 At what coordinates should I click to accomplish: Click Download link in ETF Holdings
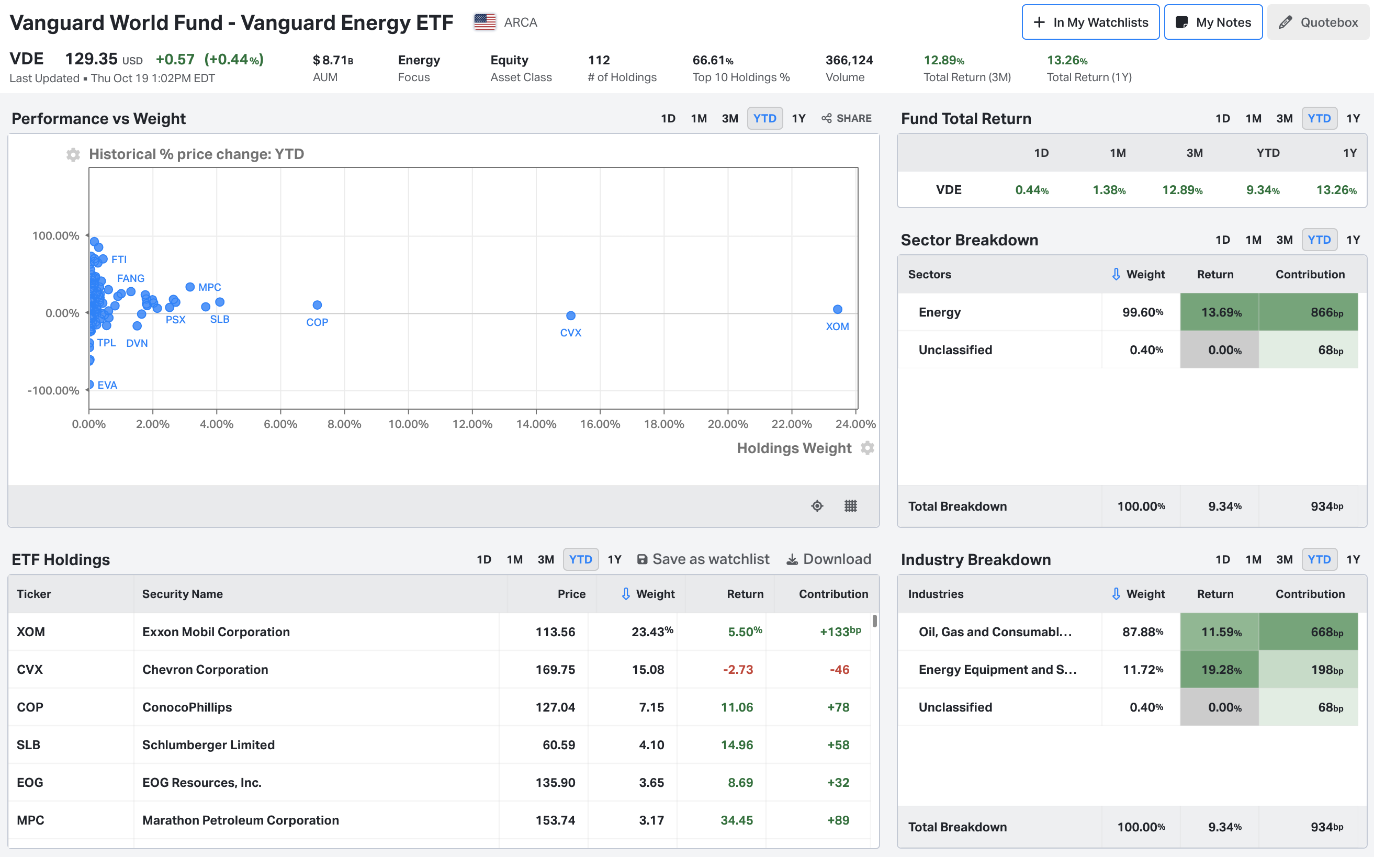point(829,559)
